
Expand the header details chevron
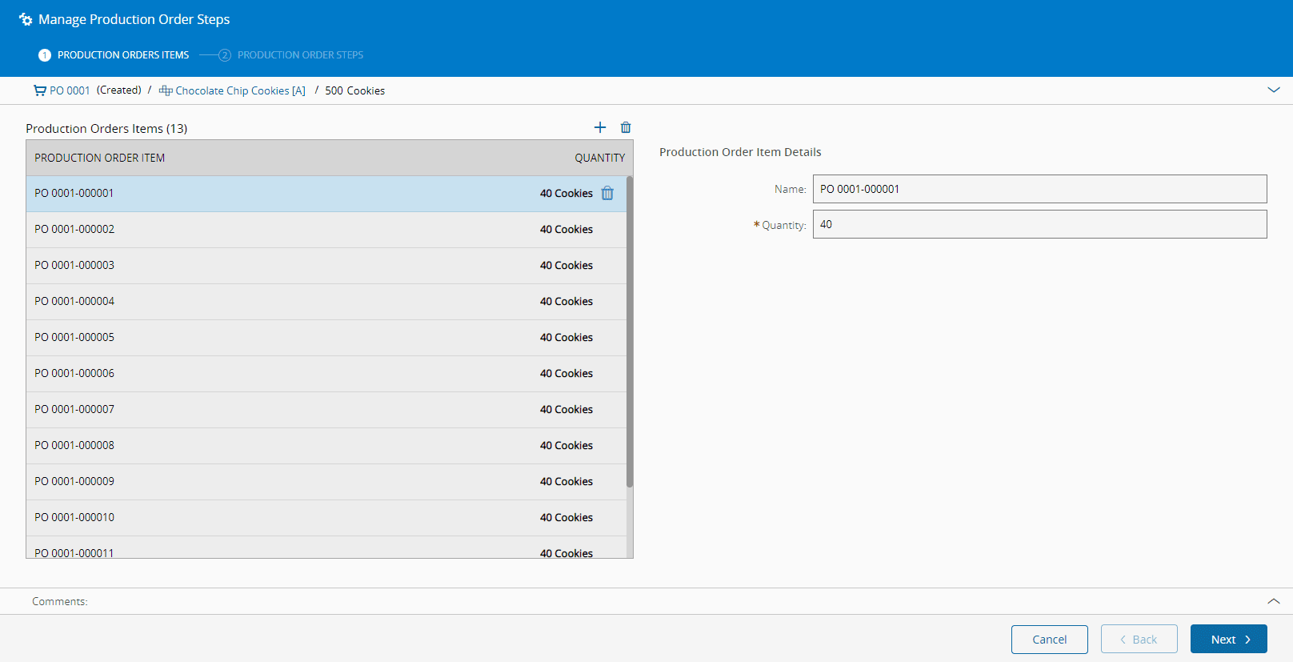tap(1274, 90)
